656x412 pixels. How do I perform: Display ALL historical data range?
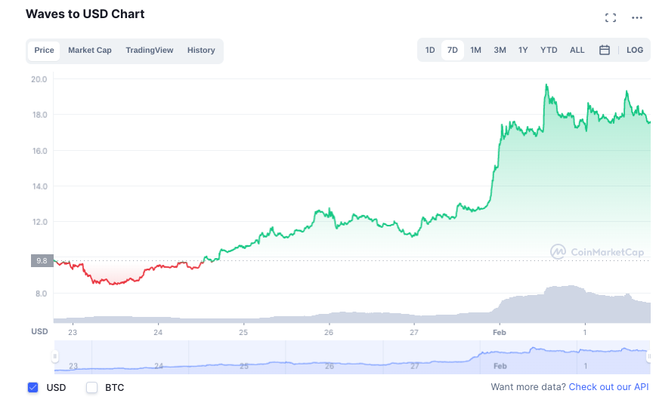577,51
